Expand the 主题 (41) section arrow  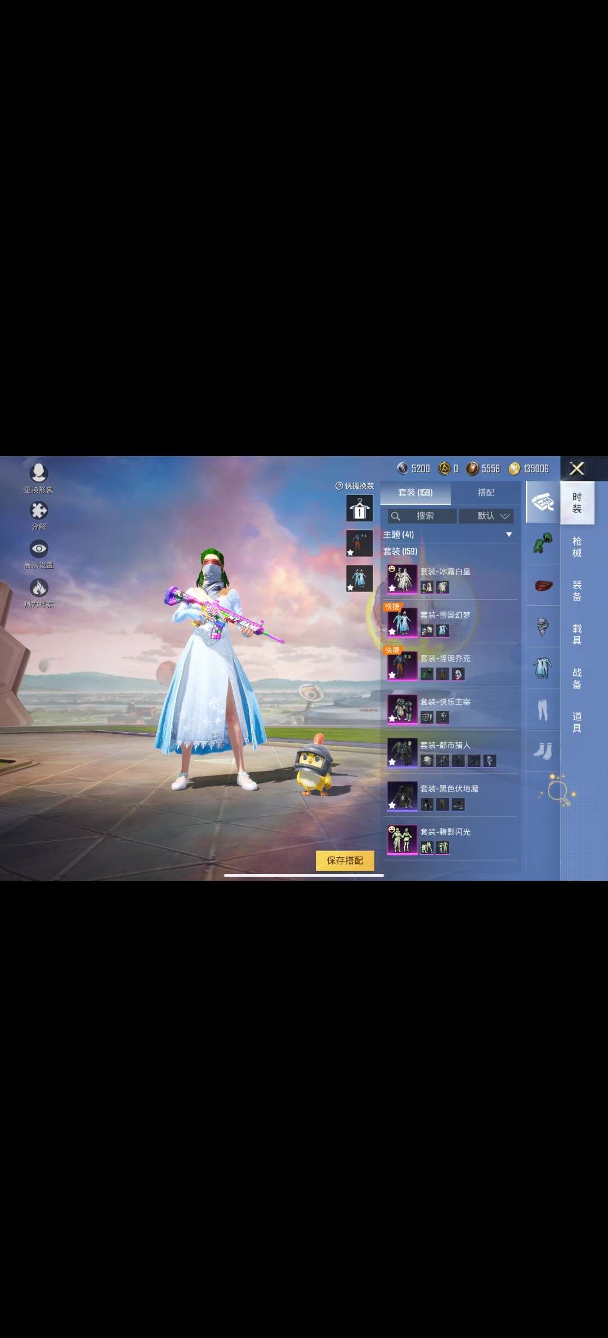point(509,534)
